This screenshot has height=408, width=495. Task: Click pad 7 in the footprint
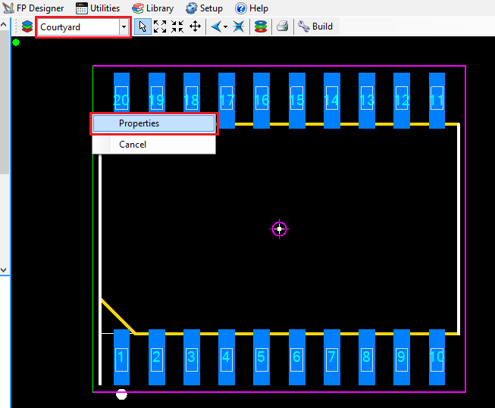[332, 357]
